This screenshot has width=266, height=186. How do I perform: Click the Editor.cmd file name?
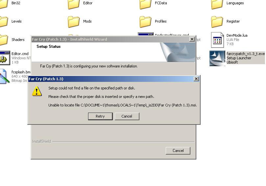[x=20, y=54]
